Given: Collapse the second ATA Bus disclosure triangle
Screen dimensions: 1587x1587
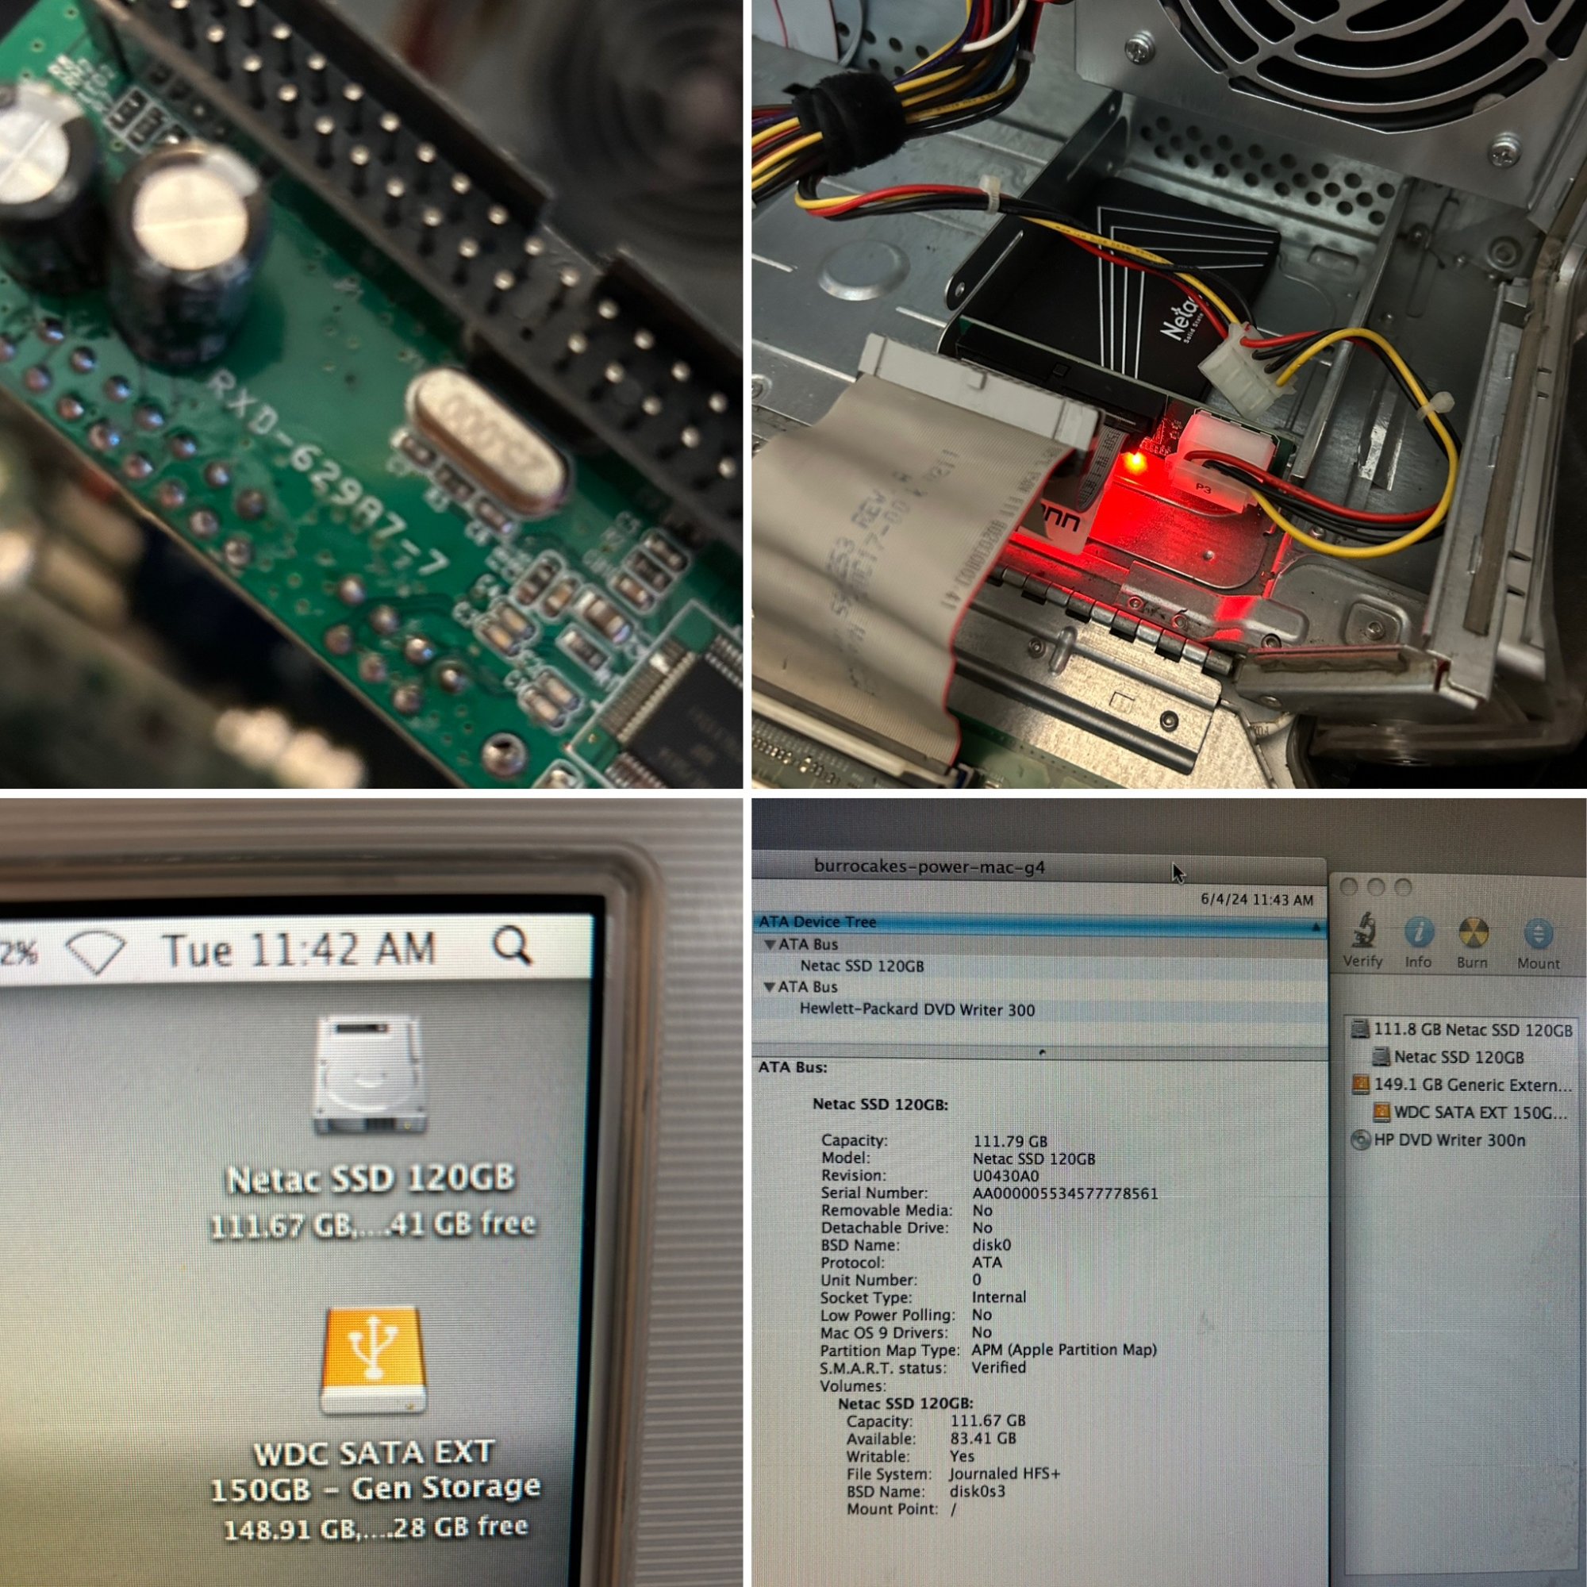Looking at the screenshot, I should click(x=770, y=986).
